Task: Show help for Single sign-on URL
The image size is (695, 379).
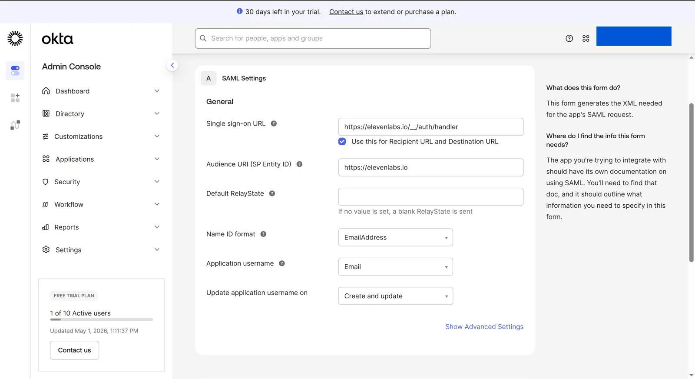Action: coord(274,123)
